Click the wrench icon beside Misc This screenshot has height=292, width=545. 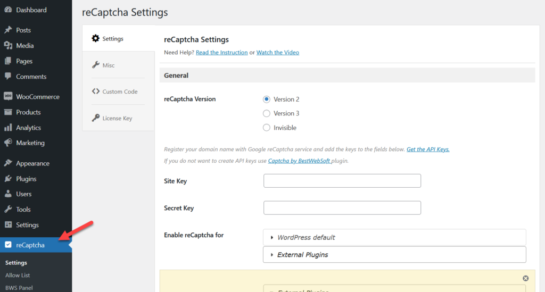(96, 65)
